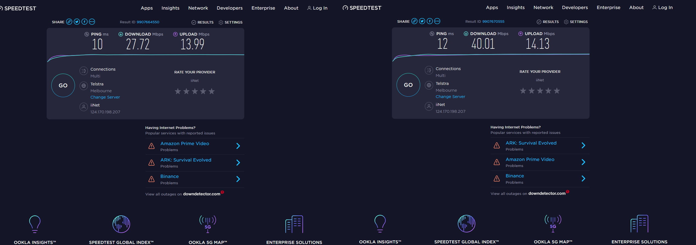696x245 pixels.
Task: Start test with GO button in right window
Action: (x=408, y=85)
